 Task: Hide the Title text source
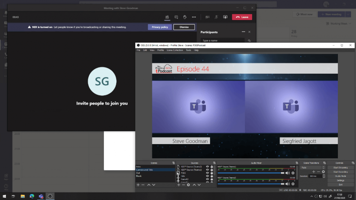207,176
